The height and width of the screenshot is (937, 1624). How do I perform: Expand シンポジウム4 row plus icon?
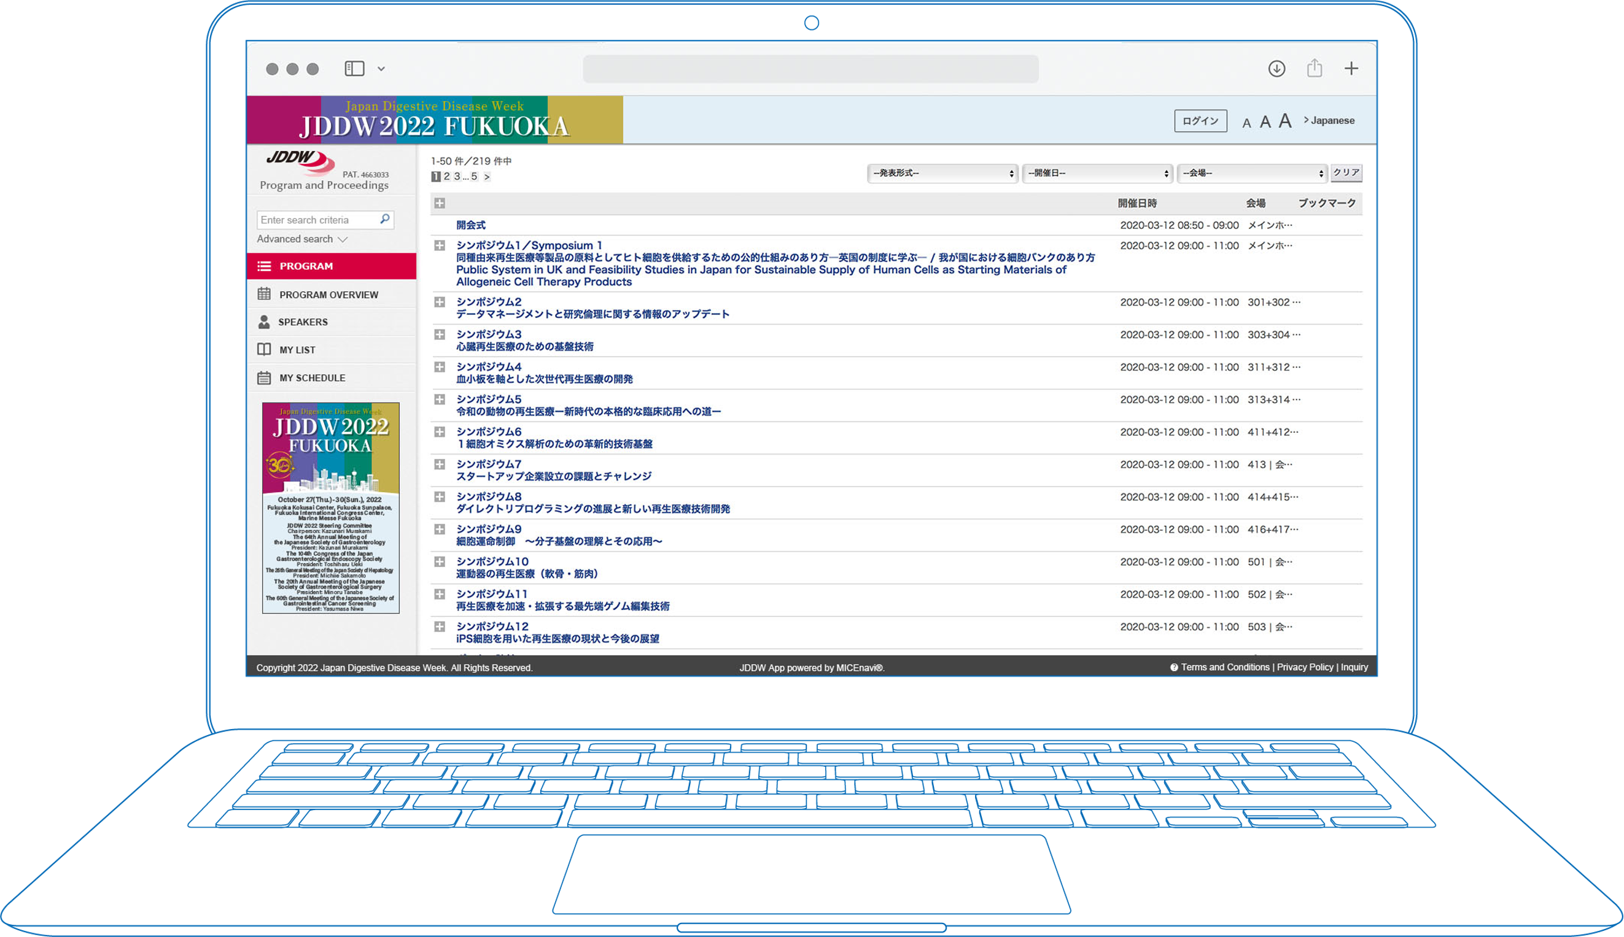(x=440, y=367)
